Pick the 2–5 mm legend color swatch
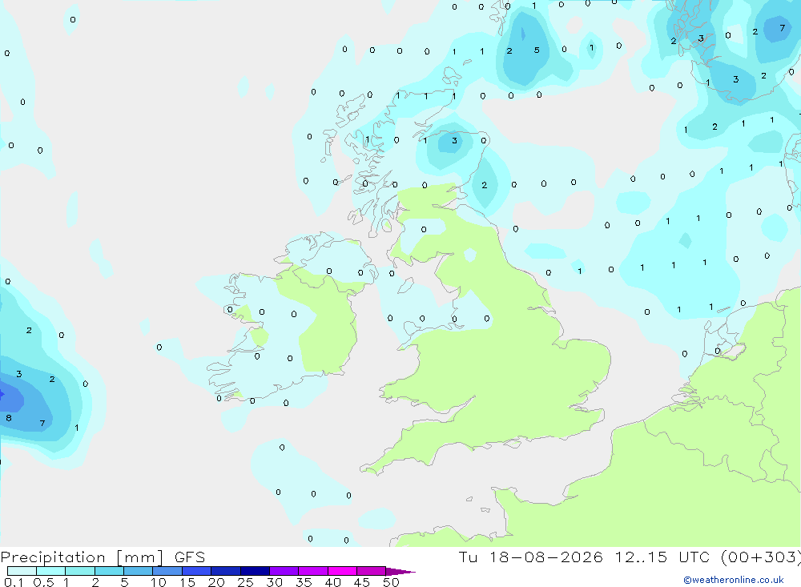 109,571
